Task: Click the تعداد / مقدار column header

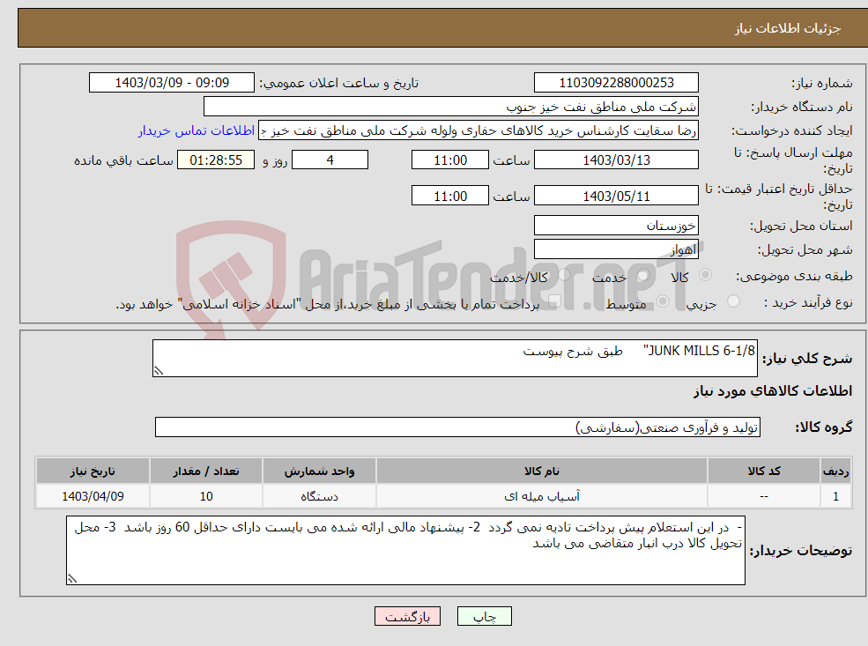Action: [x=206, y=472]
